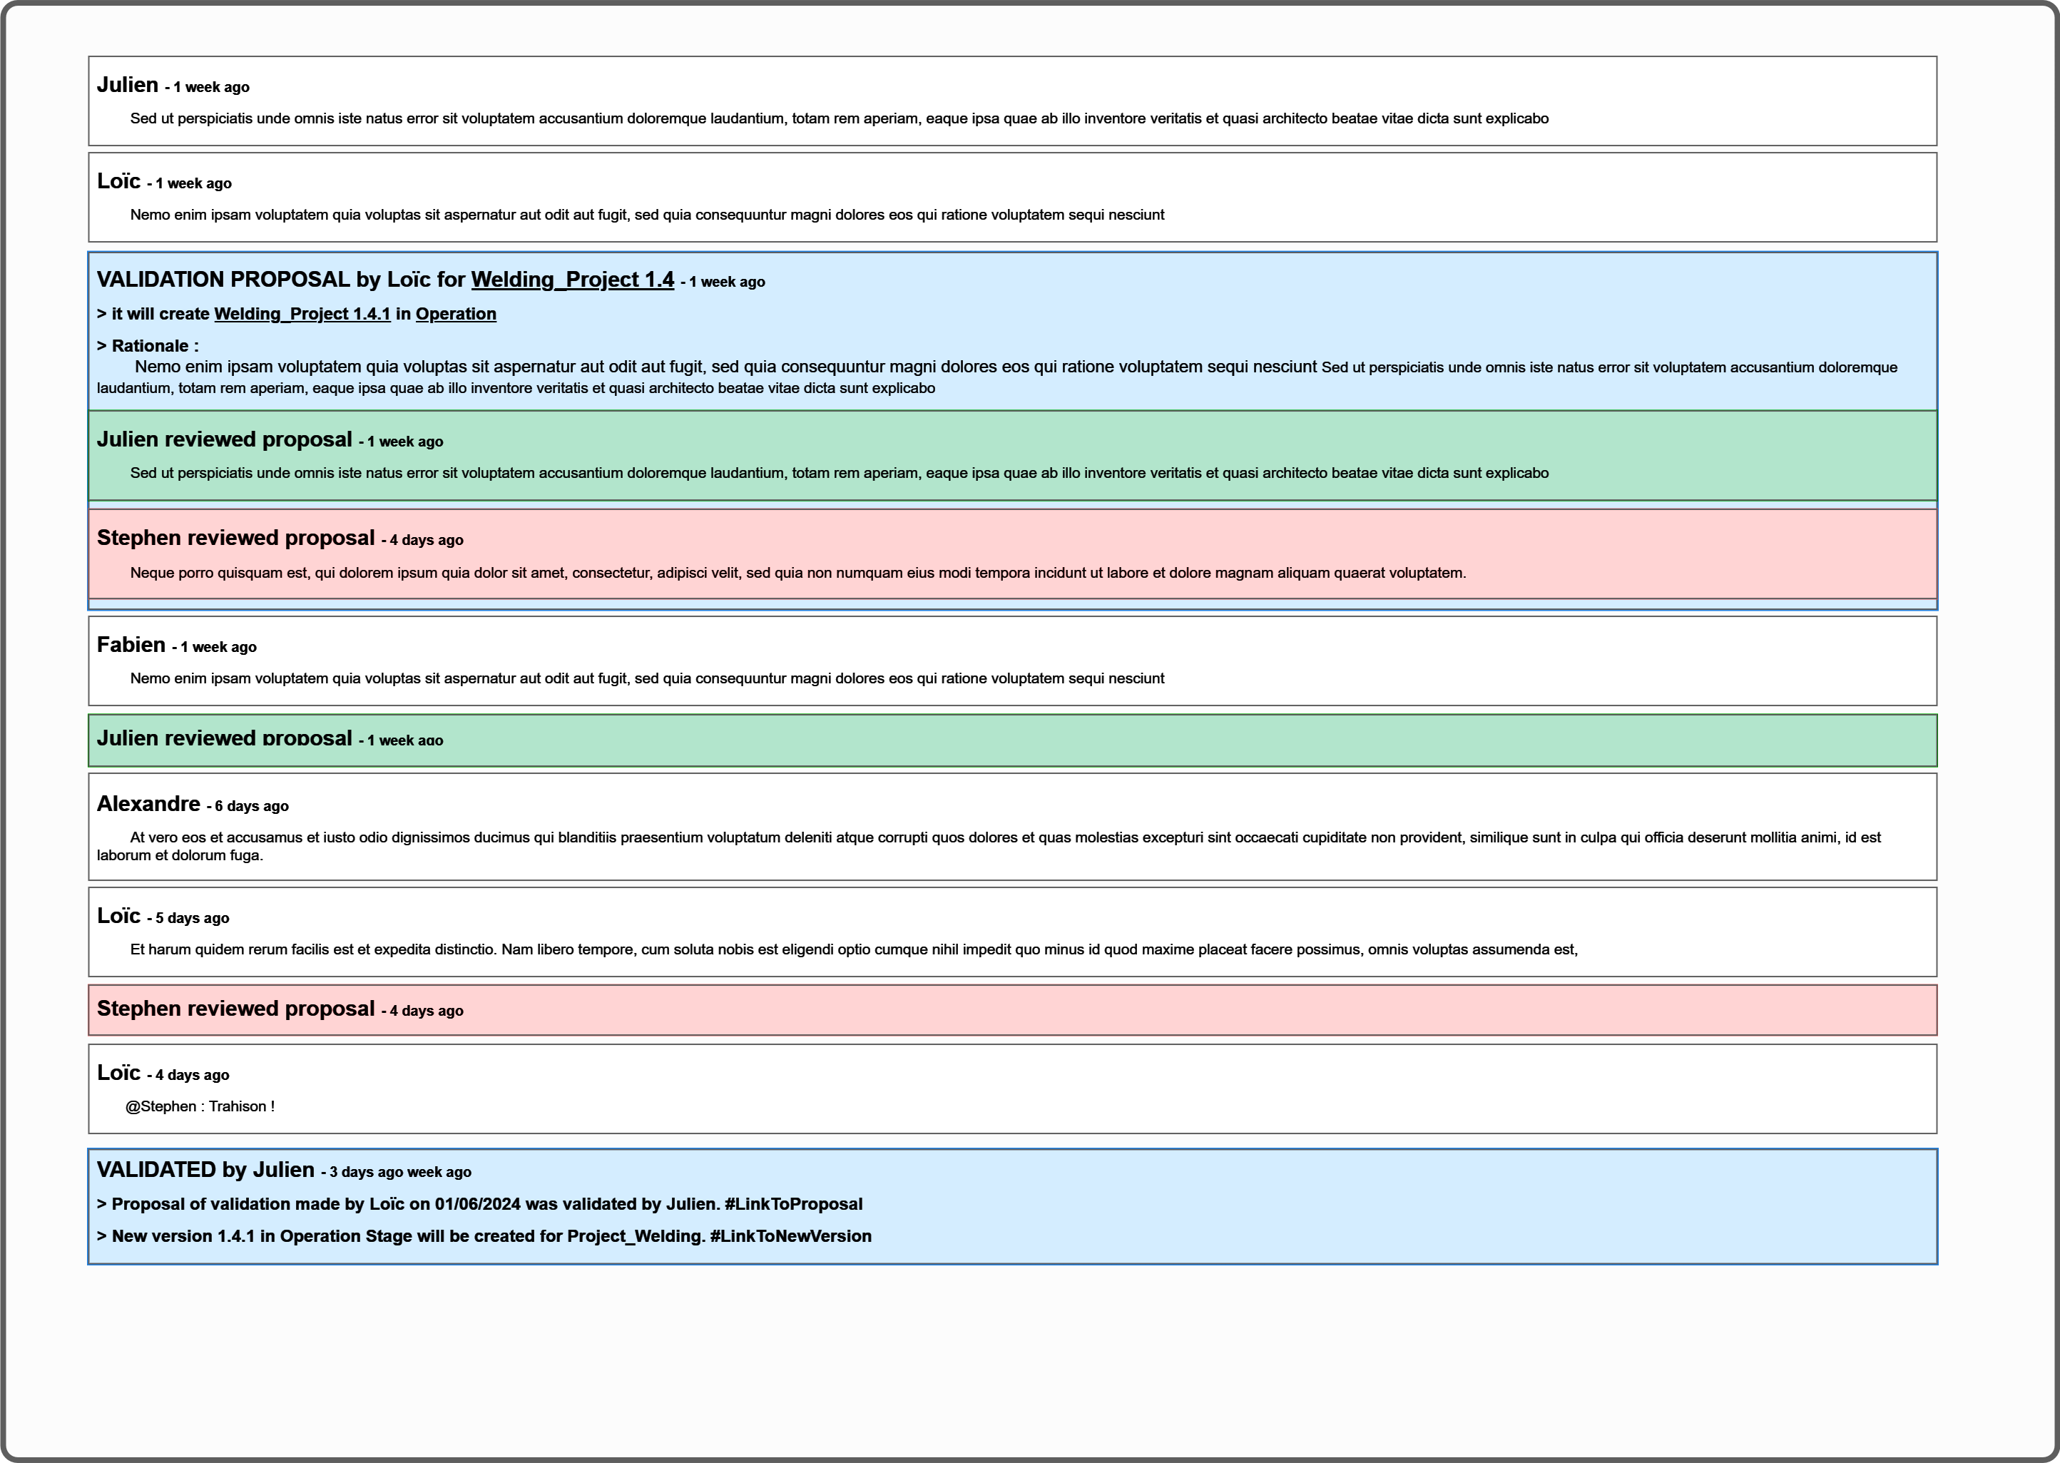Click the @Stephen mention in Loïc's comment
2060x1463 pixels.
[163, 1106]
